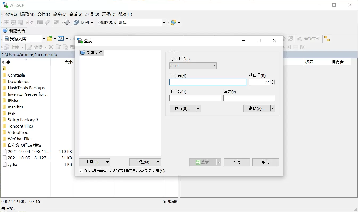The width and height of the screenshot is (358, 212).
Task: Expand the 管理(M) manage dropdown
Action: [x=145, y=162]
